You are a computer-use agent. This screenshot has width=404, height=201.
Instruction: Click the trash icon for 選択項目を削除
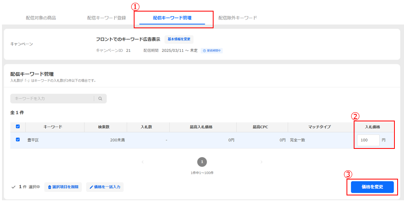point(50,187)
